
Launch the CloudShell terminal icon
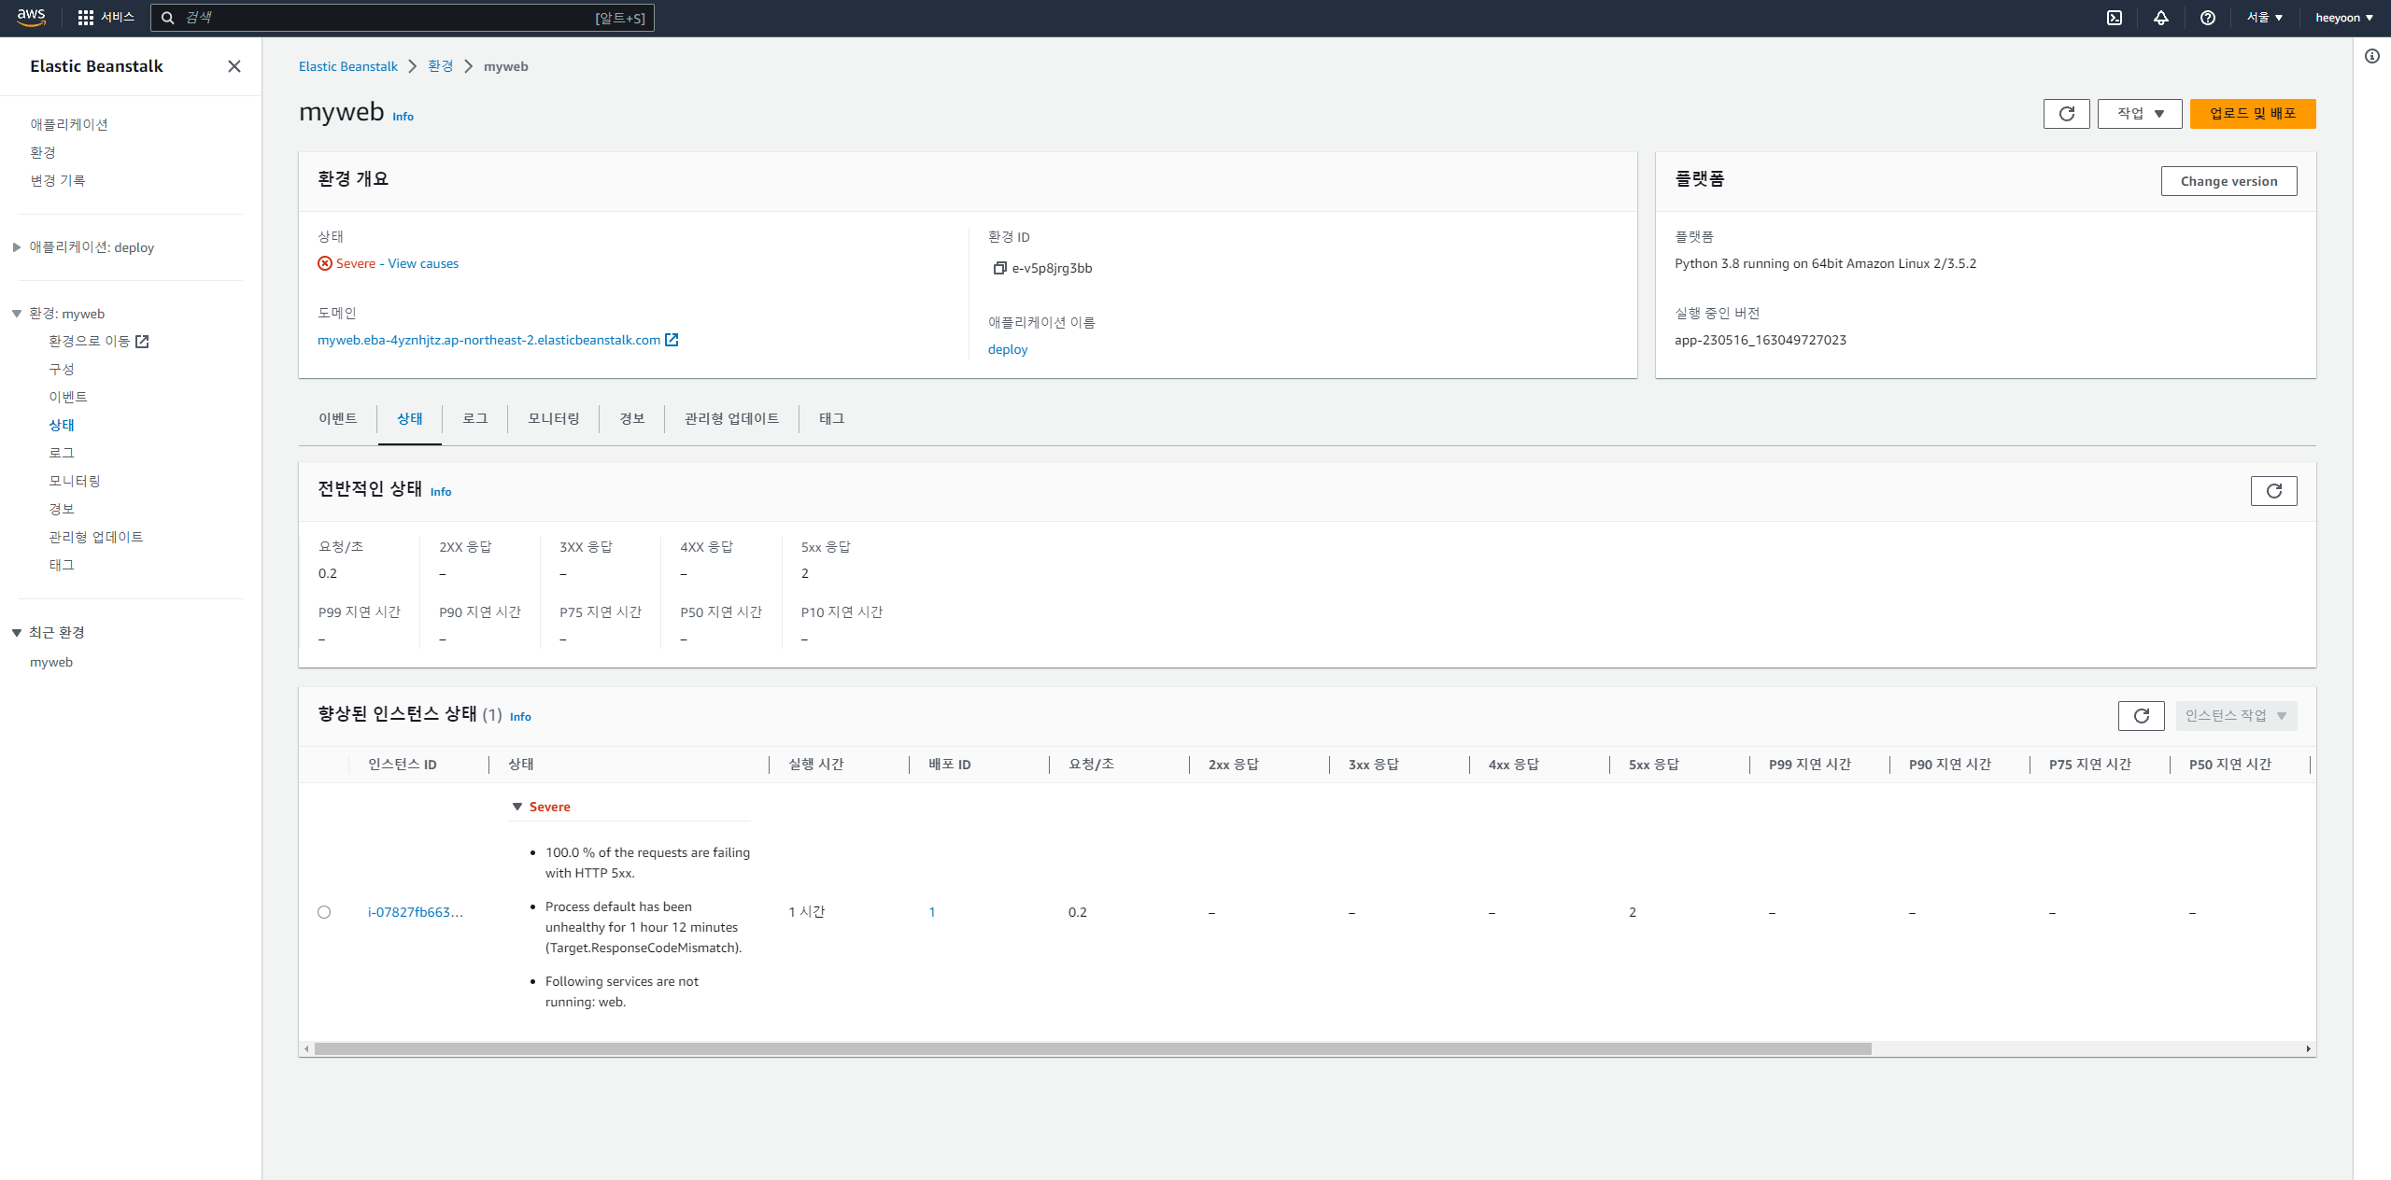(2115, 18)
